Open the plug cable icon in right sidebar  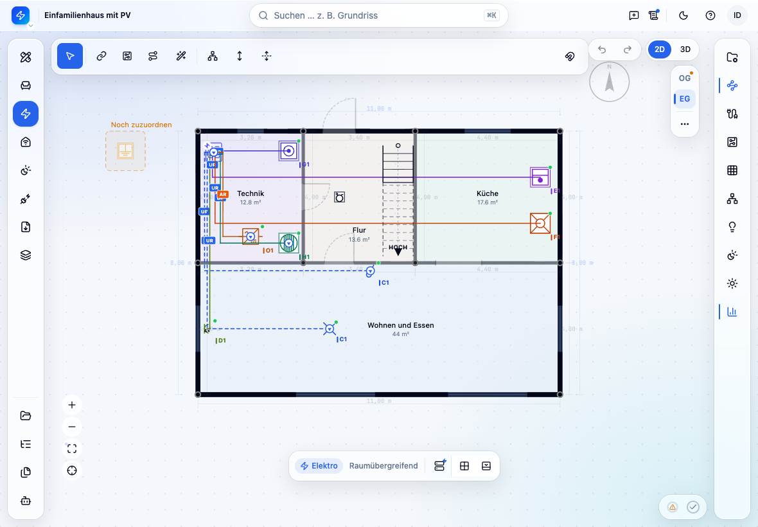pyautogui.click(x=732, y=114)
